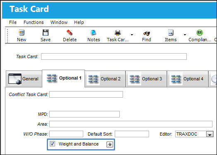Open Find with binoculars icon
The image size is (217, 155).
pos(147,33)
